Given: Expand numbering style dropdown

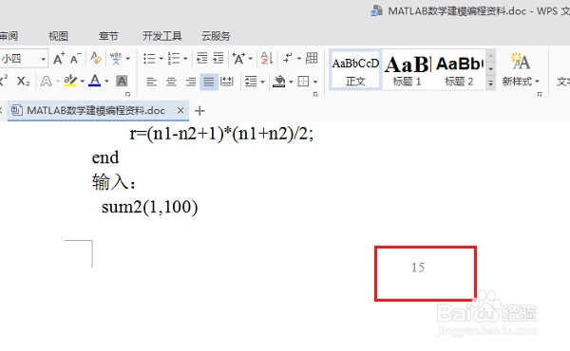Looking at the screenshot, I should coord(185,59).
